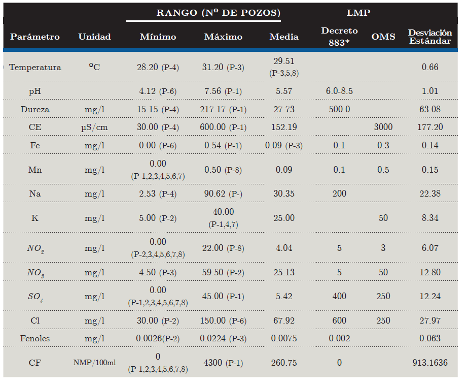
Task: Select the Dureza Decreto limit 500.0
Action: coord(339,109)
